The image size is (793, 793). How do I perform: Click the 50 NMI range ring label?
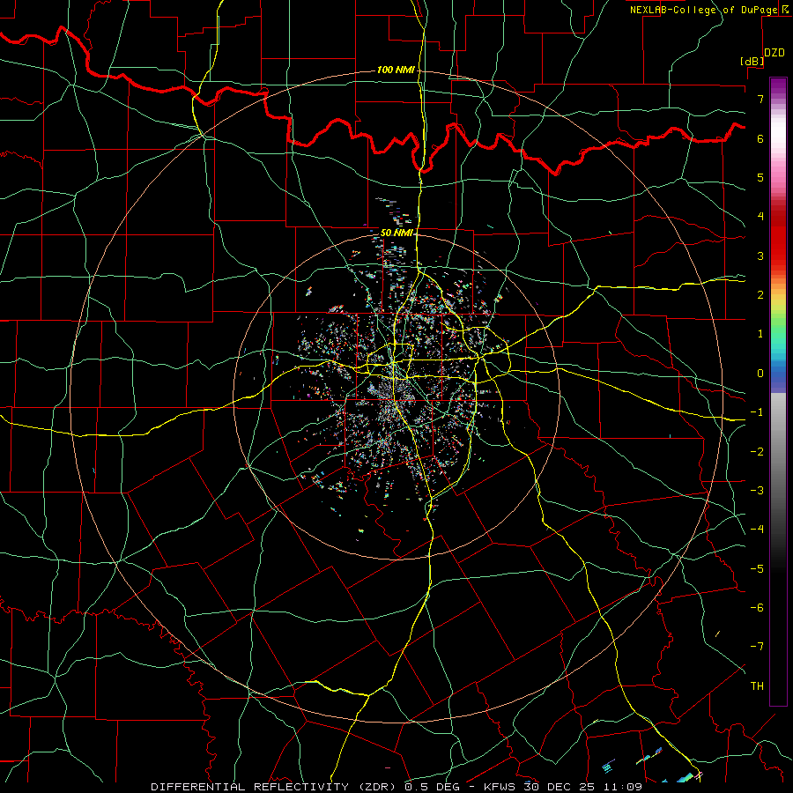pyautogui.click(x=396, y=233)
